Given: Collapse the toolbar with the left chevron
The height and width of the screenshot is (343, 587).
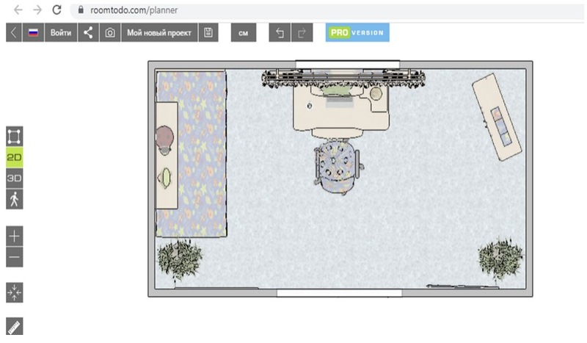Looking at the screenshot, I should click(13, 32).
